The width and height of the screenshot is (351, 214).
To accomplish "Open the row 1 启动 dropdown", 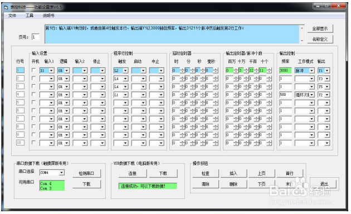I will point(139,71).
